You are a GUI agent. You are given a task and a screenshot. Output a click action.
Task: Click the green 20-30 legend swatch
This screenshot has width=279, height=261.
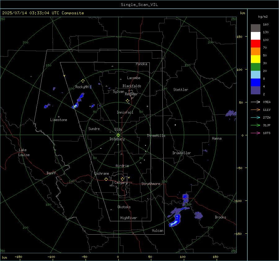(x=255, y=67)
